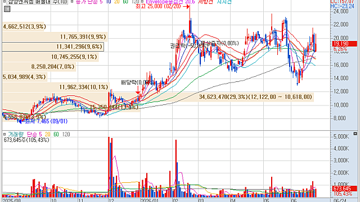The height and width of the screenshot is (202, 360).
Task: Click the 11,962,334(10.1%) volume profile bar
Action: 56,87
